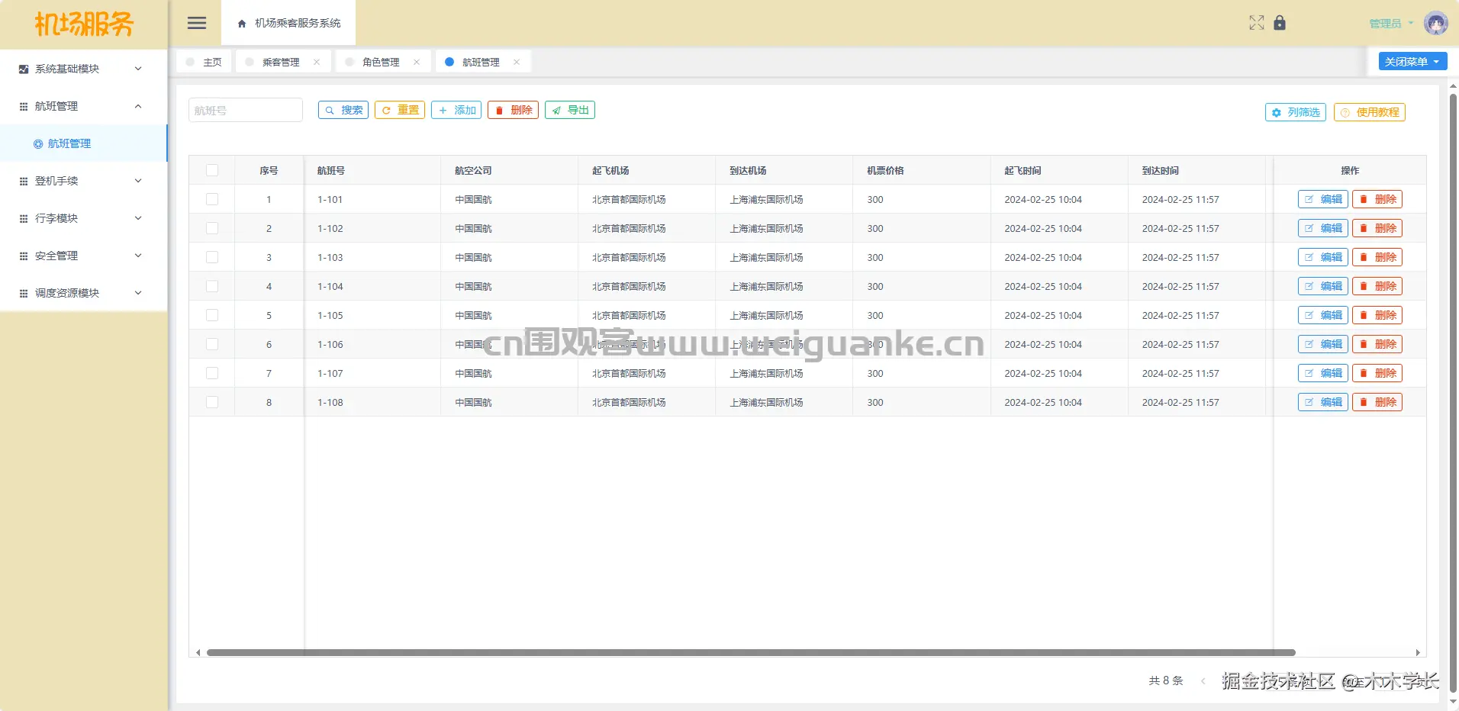Expand the 系统基础模块 menu

click(83, 69)
